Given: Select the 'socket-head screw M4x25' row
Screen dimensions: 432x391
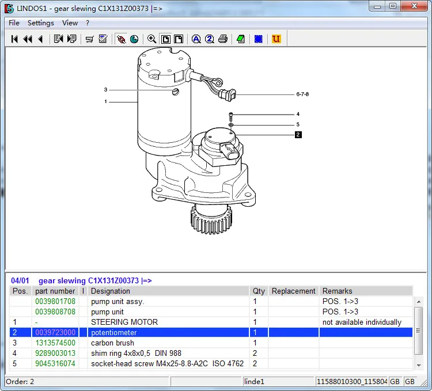Looking at the screenshot, I should point(211,363).
